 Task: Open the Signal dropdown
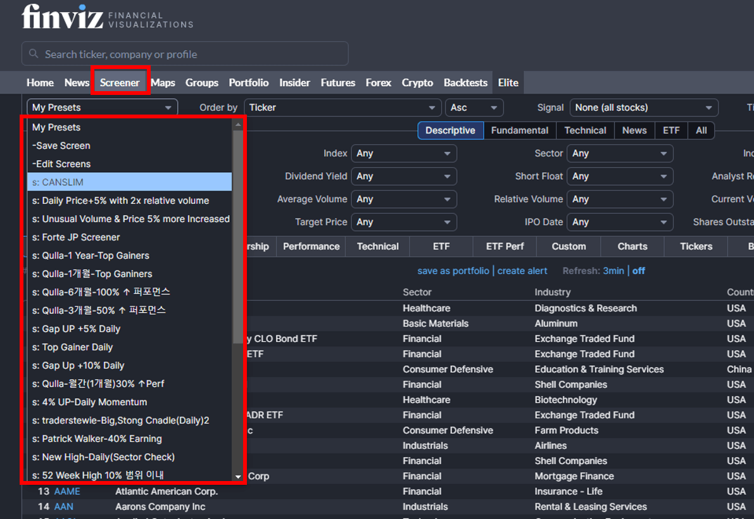644,107
